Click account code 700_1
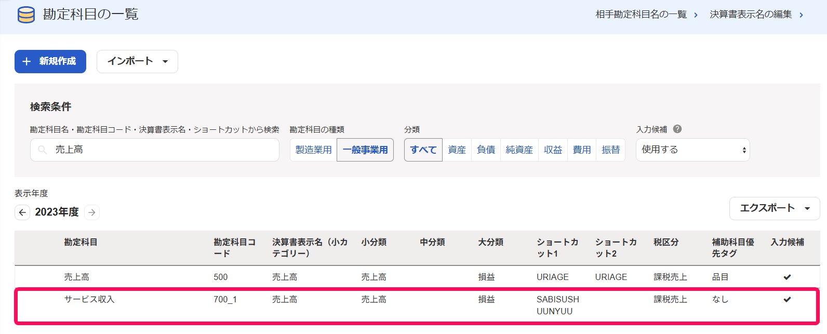The height and width of the screenshot is (334, 827). [225, 299]
